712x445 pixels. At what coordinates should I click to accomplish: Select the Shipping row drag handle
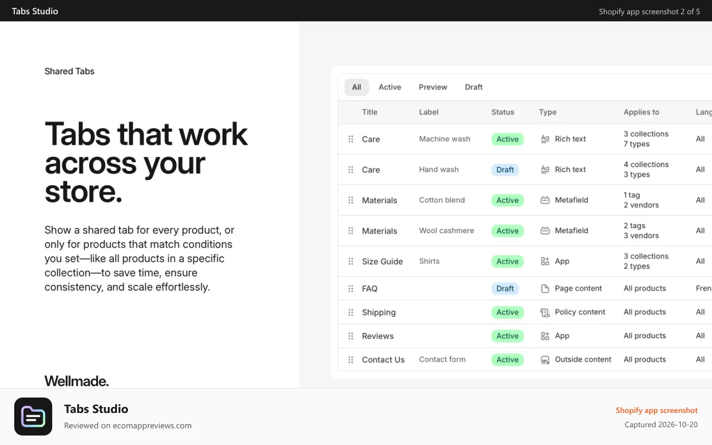(351, 312)
